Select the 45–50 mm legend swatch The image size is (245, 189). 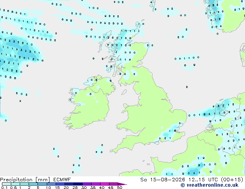pyautogui.click(x=114, y=184)
